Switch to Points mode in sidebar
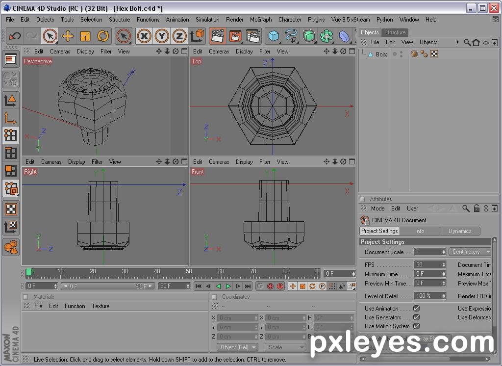Screen dimensions: 502x366 coord(11,135)
